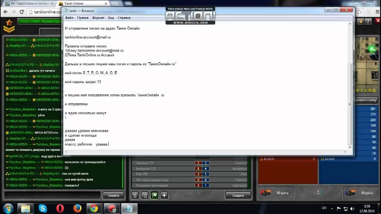
Task: Send chat with Сказать button
Action: point(113,195)
